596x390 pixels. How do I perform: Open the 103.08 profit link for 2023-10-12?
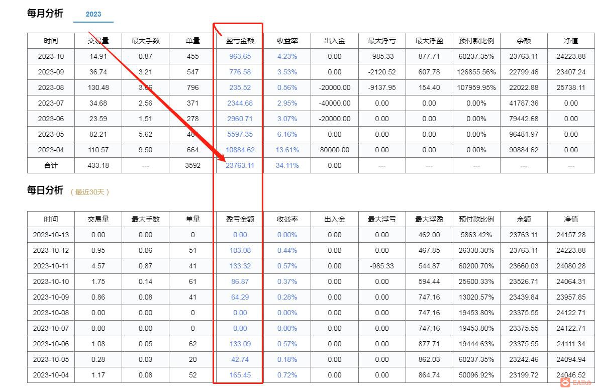coord(240,250)
